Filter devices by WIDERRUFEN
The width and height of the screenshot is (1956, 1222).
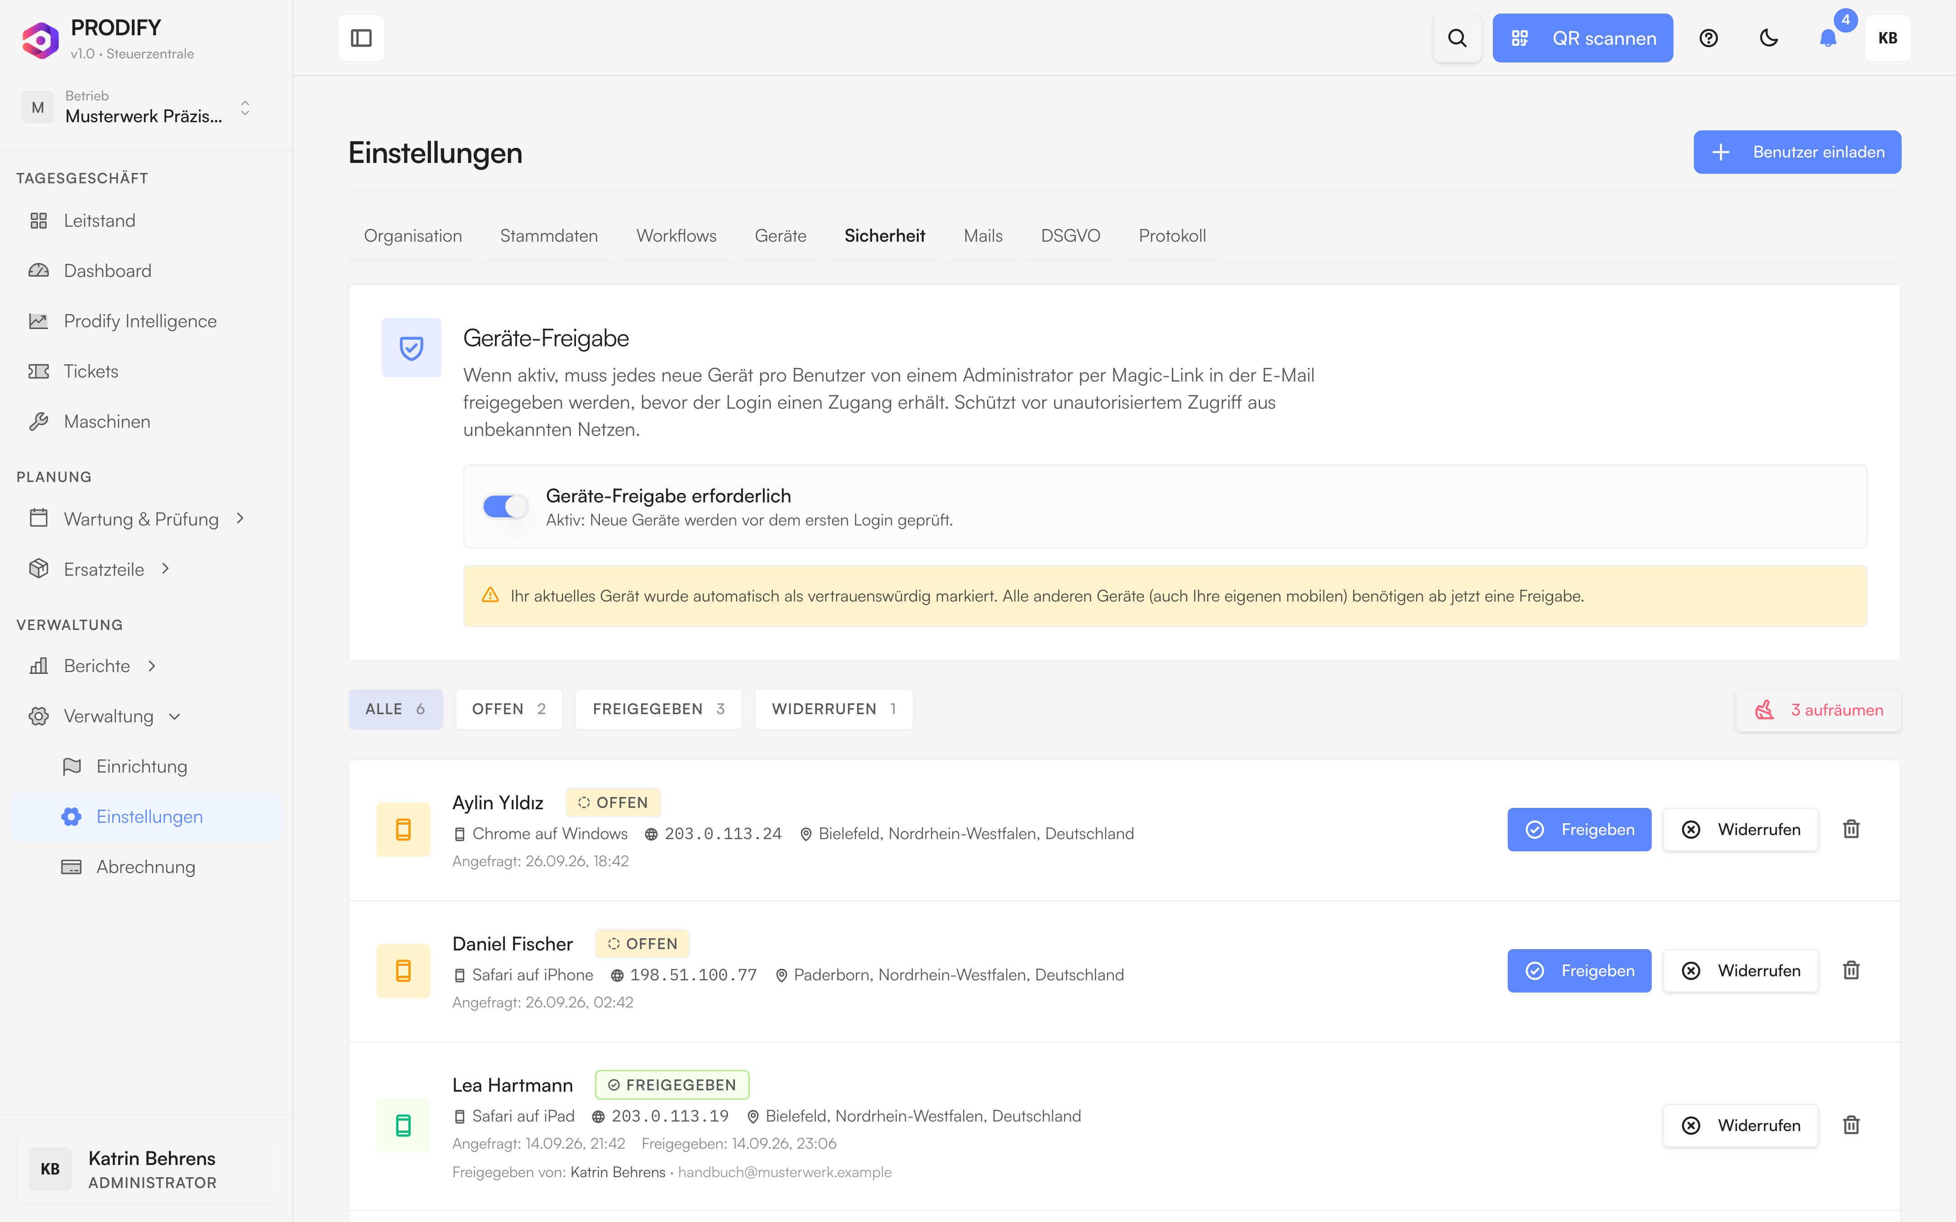[x=834, y=709]
